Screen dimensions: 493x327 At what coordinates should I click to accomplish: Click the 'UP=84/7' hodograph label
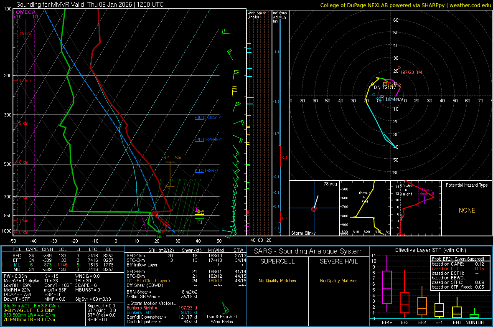pyautogui.click(x=394, y=99)
